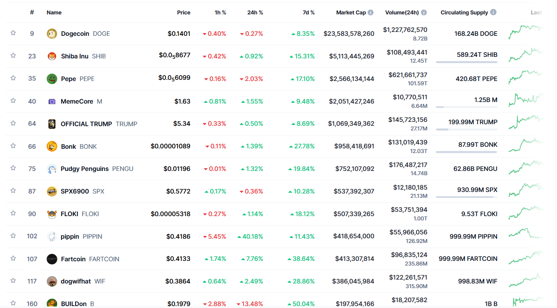Click the Circulating Supply info icon
The image size is (557, 308).
(494, 12)
